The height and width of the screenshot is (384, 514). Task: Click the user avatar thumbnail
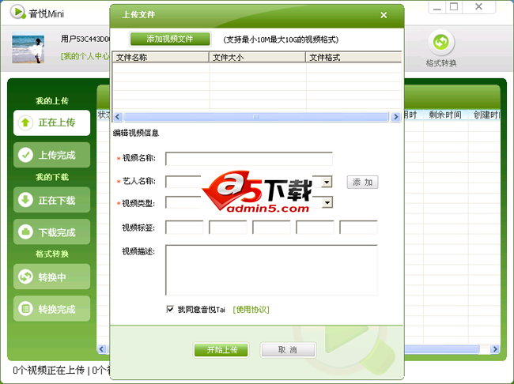[28, 48]
